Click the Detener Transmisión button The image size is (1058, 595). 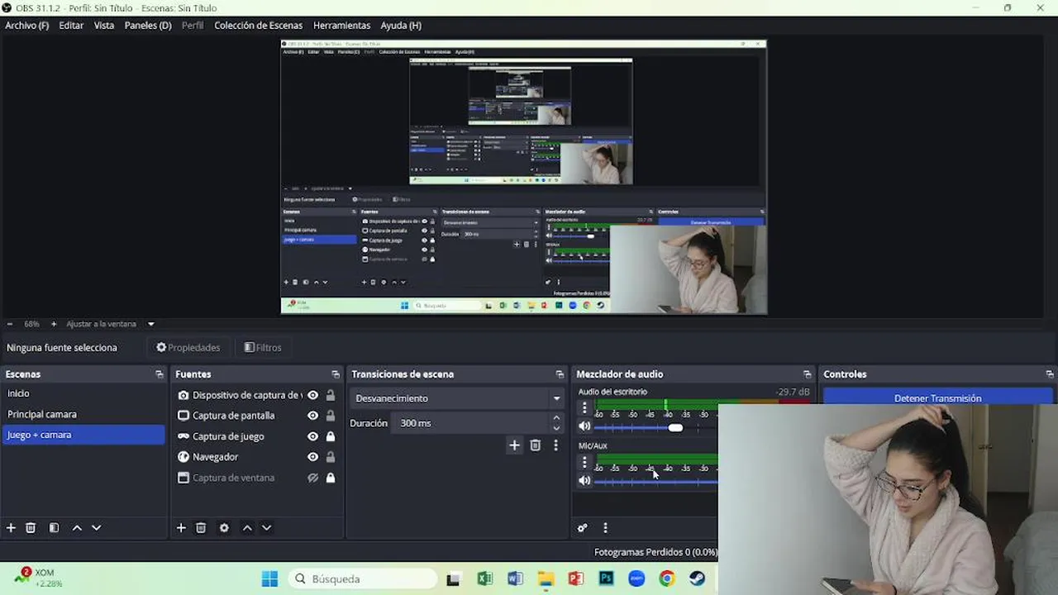937,397
